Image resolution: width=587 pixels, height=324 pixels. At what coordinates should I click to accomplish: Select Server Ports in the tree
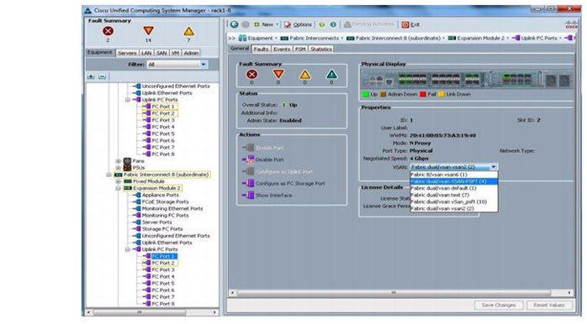coord(157,222)
